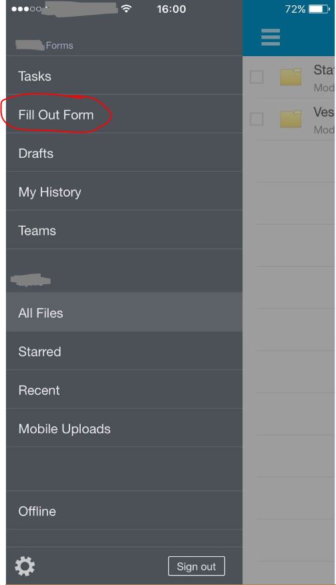Screen dimensions: 336x585
Task: Open the Tasks menu item
Action: pyautogui.click(x=124, y=76)
